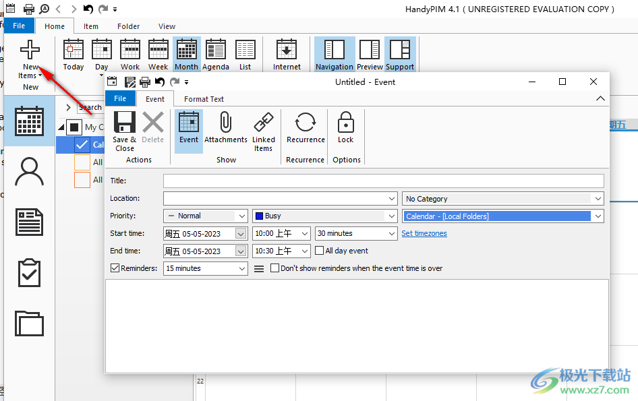
Task: Switch to Week view
Action: [158, 55]
